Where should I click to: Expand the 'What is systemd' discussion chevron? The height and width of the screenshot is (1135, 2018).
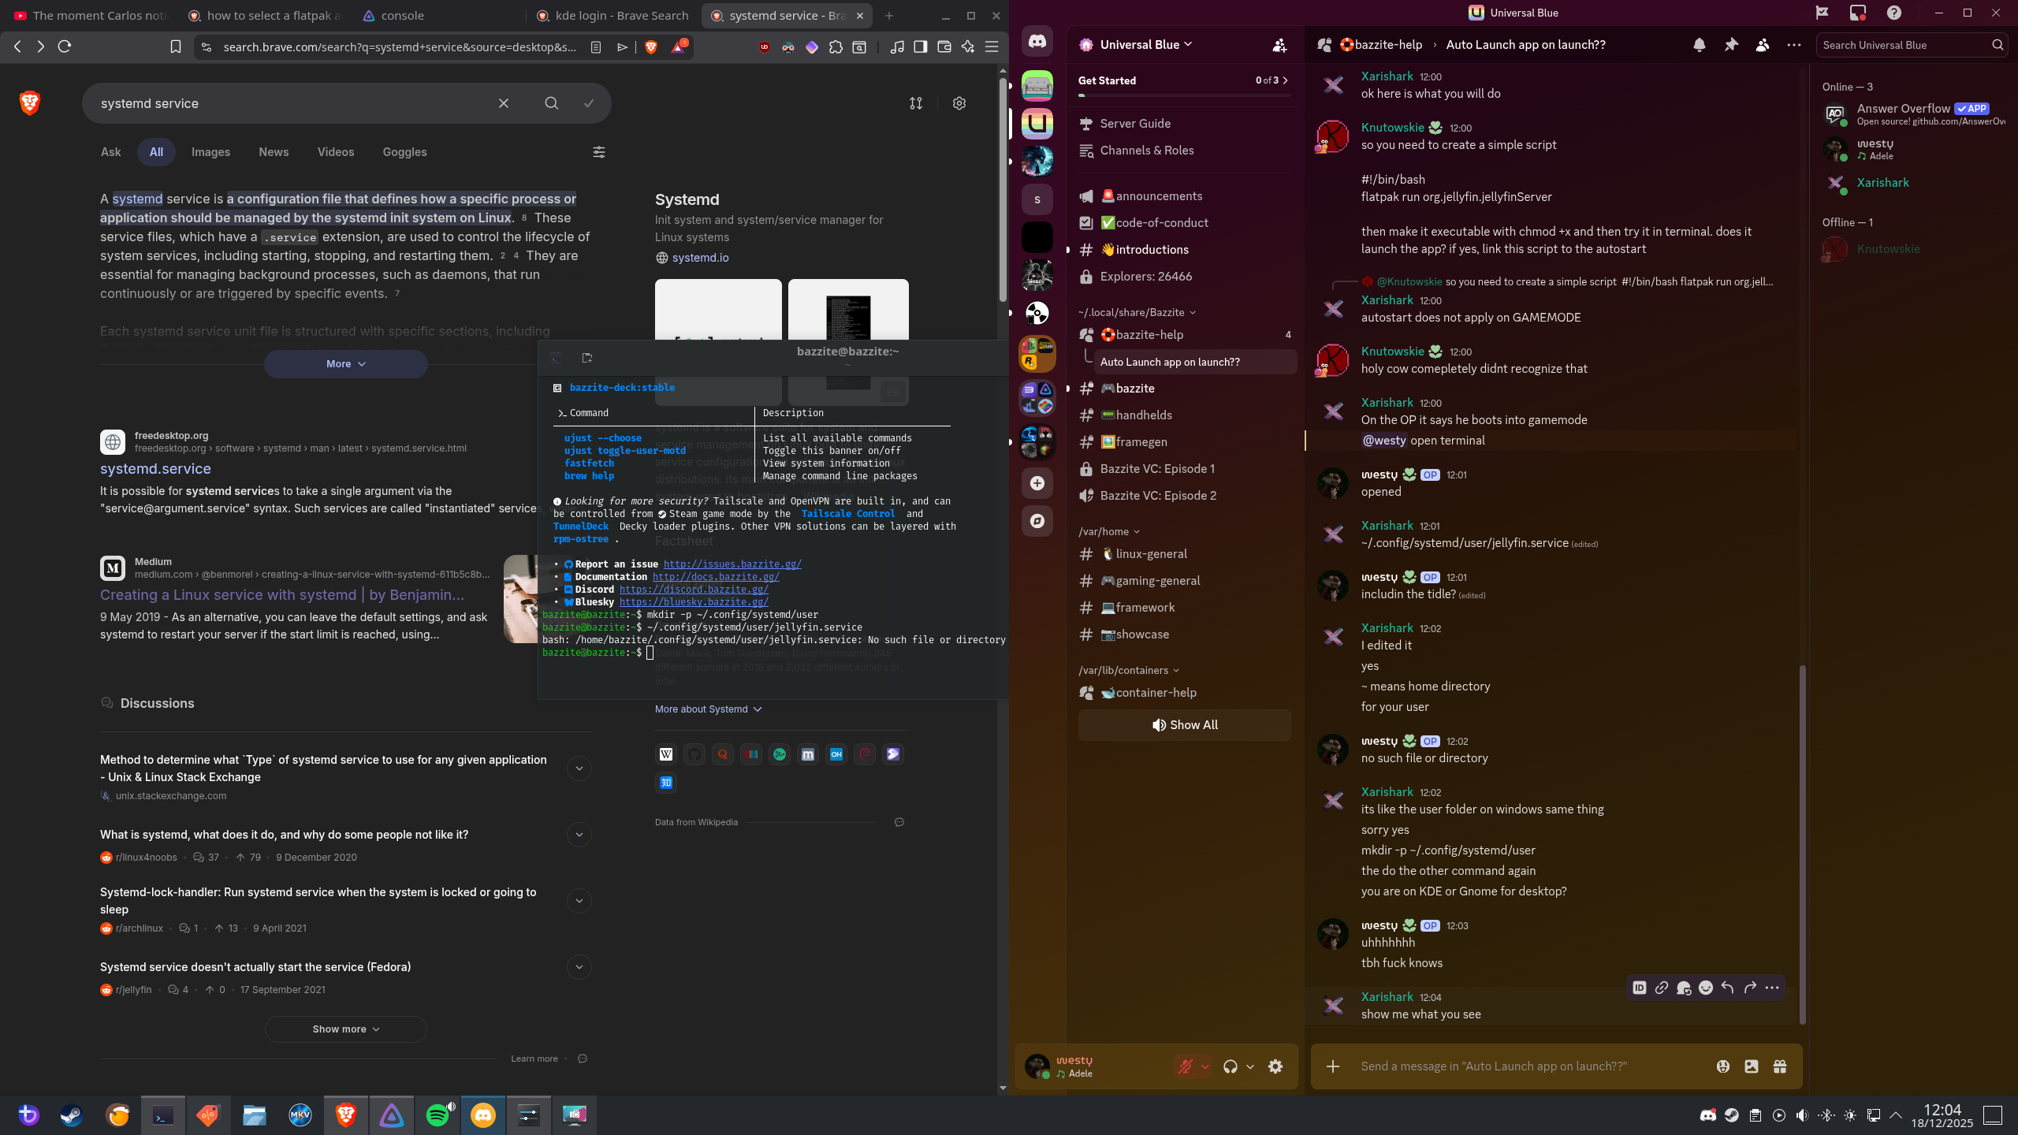coord(579,835)
